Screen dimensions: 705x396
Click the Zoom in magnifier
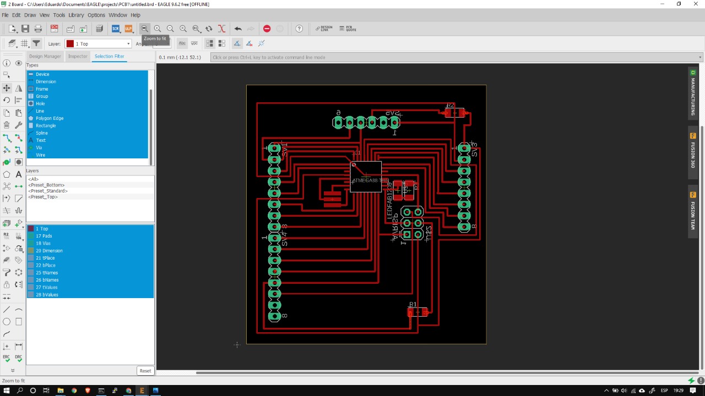point(158,29)
